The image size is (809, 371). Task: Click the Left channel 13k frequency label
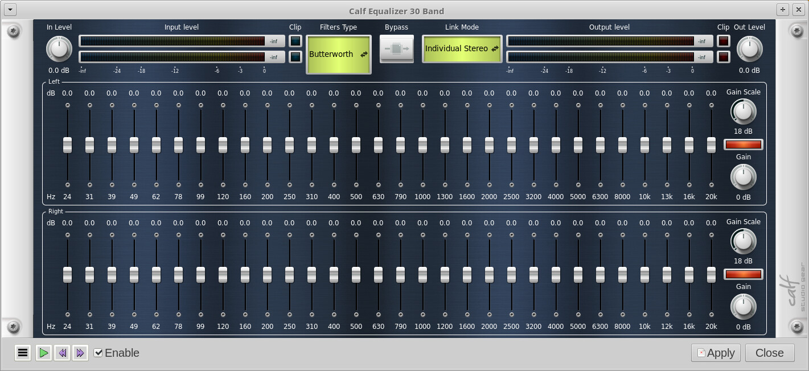[x=667, y=197]
